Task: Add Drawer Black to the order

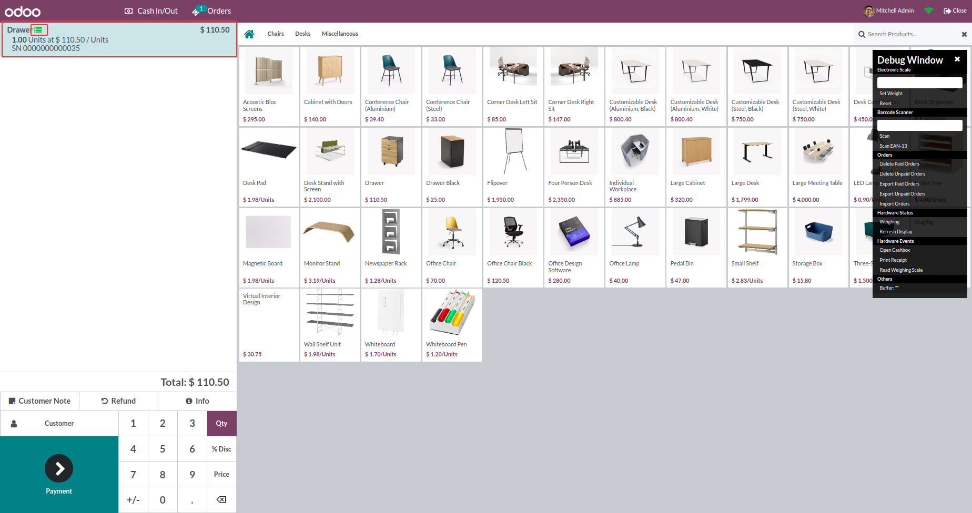Action: click(x=452, y=167)
